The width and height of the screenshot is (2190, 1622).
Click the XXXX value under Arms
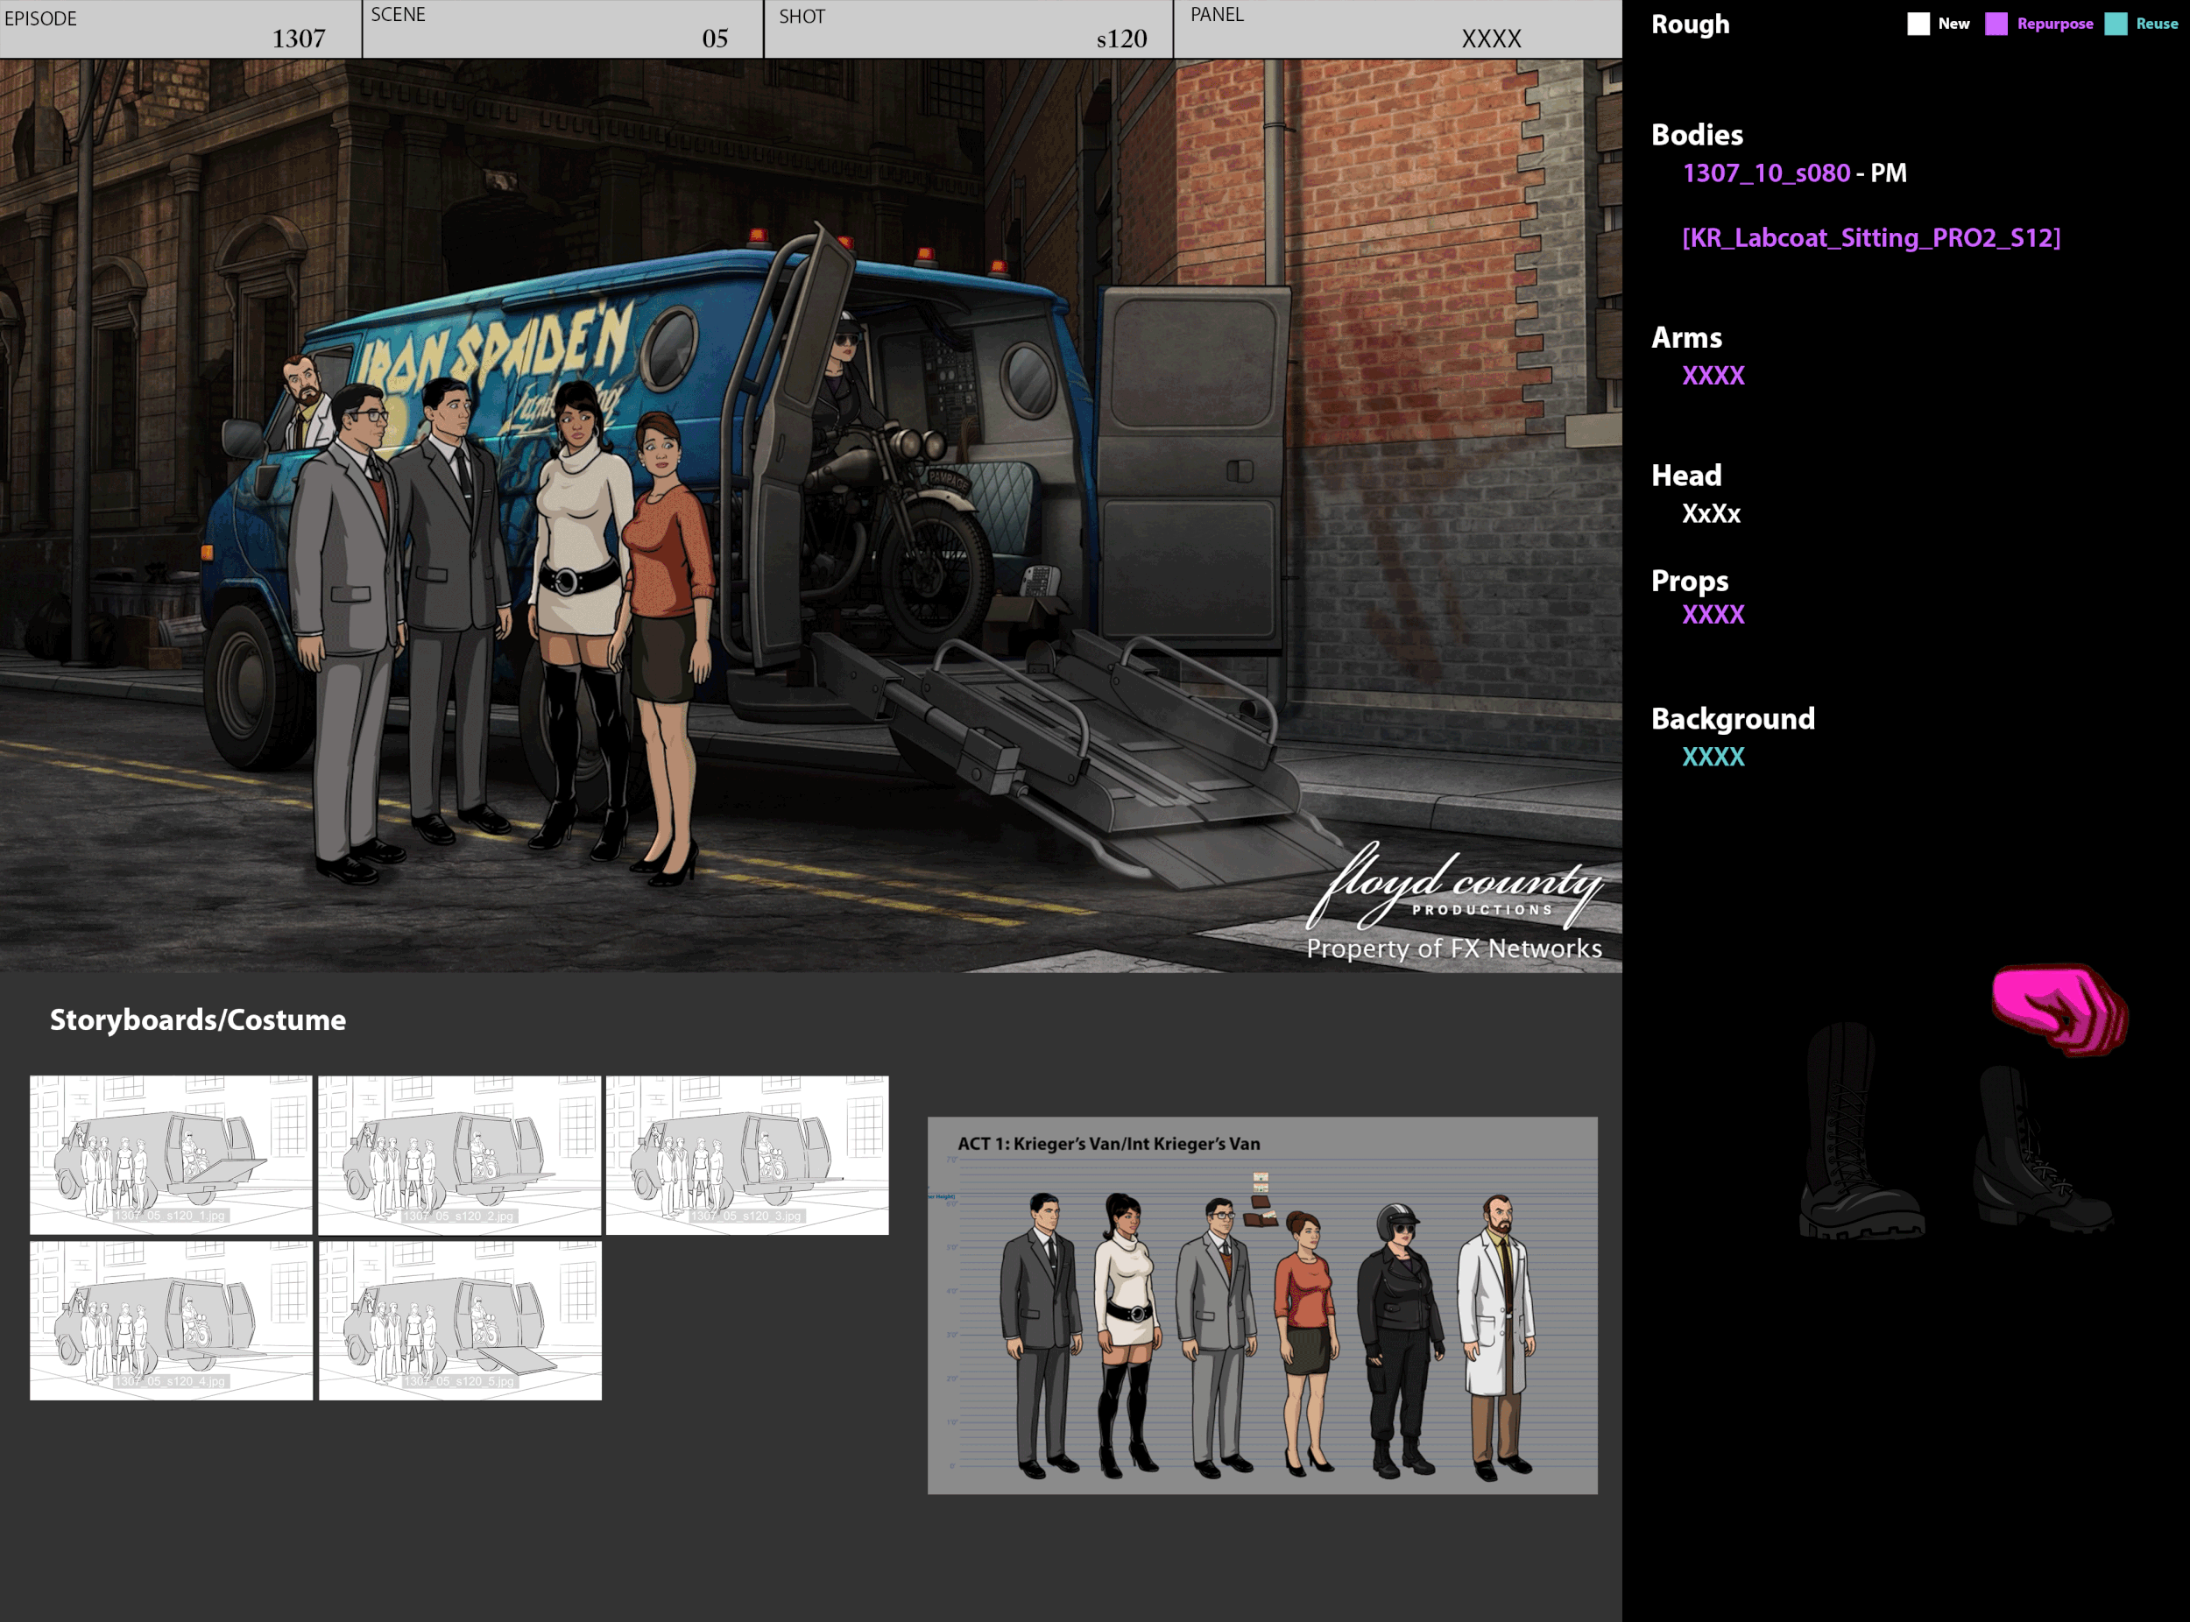click(x=1713, y=375)
